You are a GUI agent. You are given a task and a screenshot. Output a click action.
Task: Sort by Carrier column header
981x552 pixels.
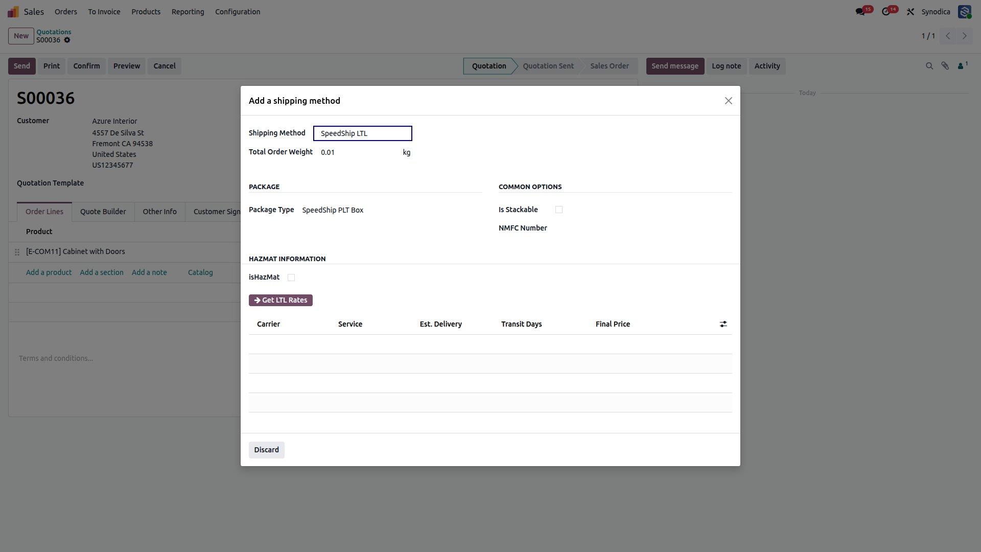click(268, 324)
